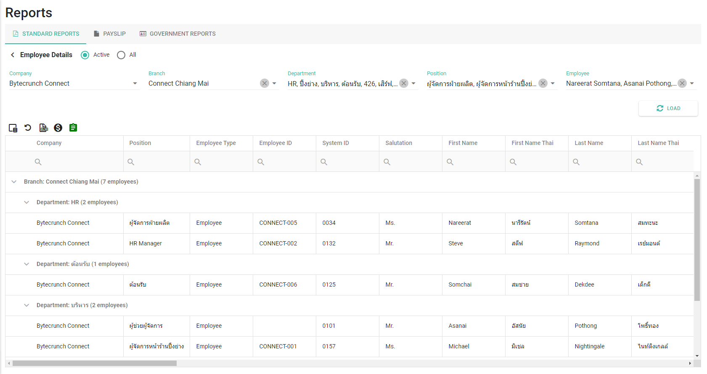Clear the Department selection
Screen dimensions: 707x374
[404, 83]
